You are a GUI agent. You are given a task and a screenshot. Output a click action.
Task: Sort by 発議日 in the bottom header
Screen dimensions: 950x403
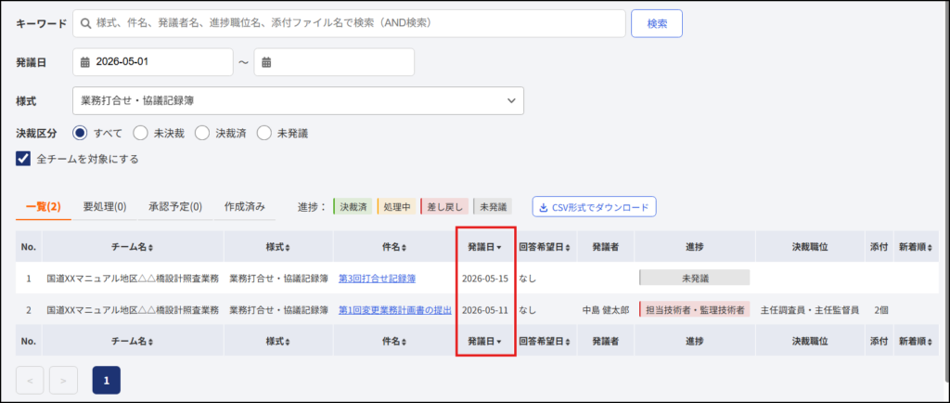[x=484, y=341]
